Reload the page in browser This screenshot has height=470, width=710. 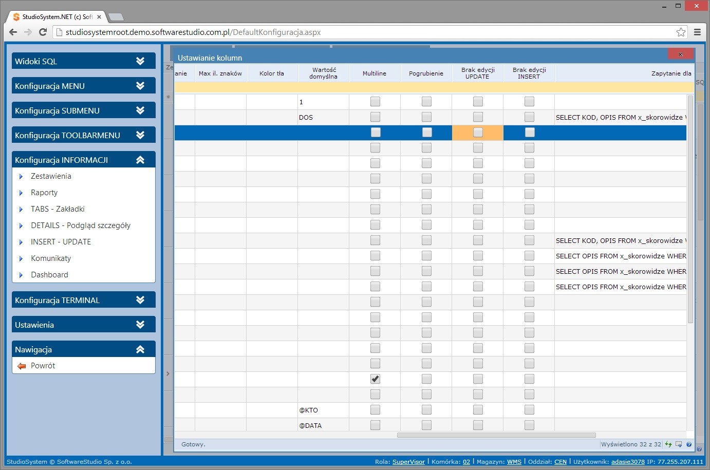[x=43, y=32]
